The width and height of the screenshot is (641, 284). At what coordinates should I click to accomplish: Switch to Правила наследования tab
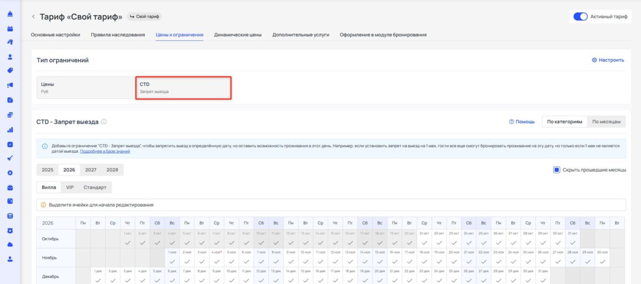click(118, 35)
